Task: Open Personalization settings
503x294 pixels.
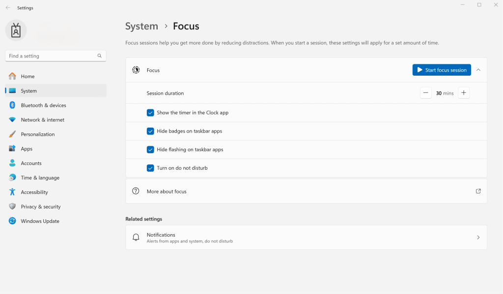Action: 56,134
